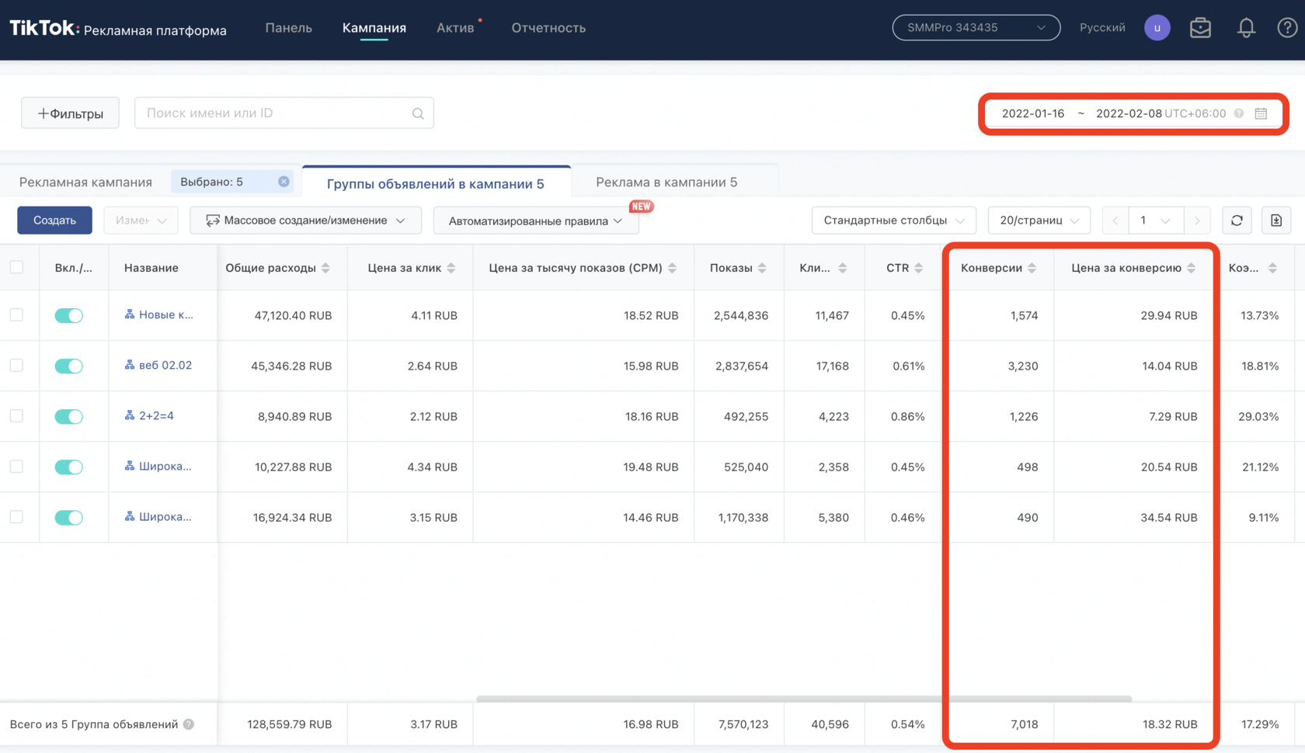Disable the '2+2=4' ad group switch
The width and height of the screenshot is (1305, 753).
68,416
